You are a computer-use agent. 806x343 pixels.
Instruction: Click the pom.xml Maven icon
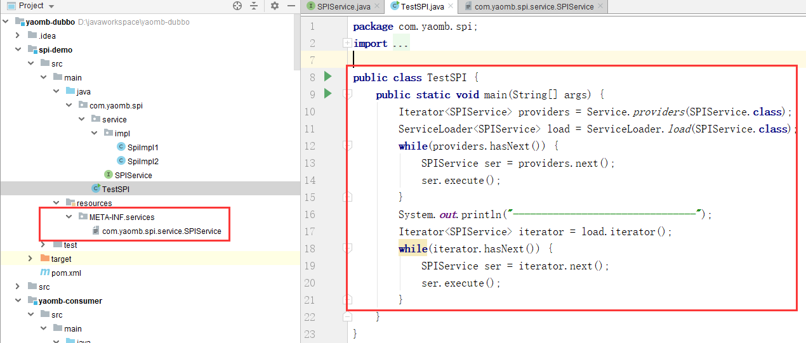pyautogui.click(x=45, y=273)
